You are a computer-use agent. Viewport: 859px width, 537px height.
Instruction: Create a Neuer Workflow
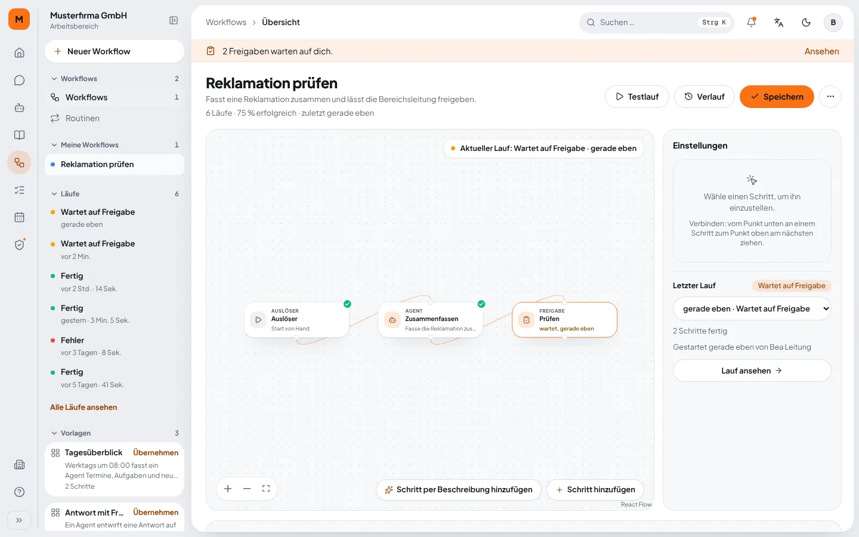point(115,51)
